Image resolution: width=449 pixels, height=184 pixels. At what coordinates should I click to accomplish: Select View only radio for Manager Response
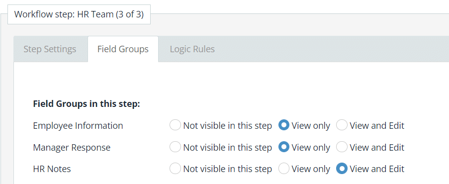tap(284, 147)
